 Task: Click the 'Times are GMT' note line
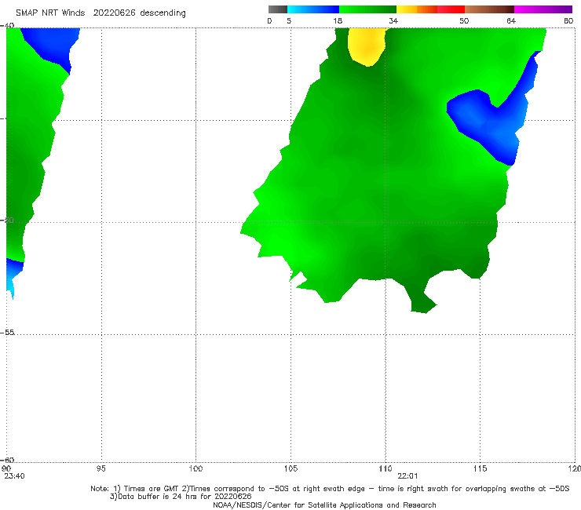(330, 489)
